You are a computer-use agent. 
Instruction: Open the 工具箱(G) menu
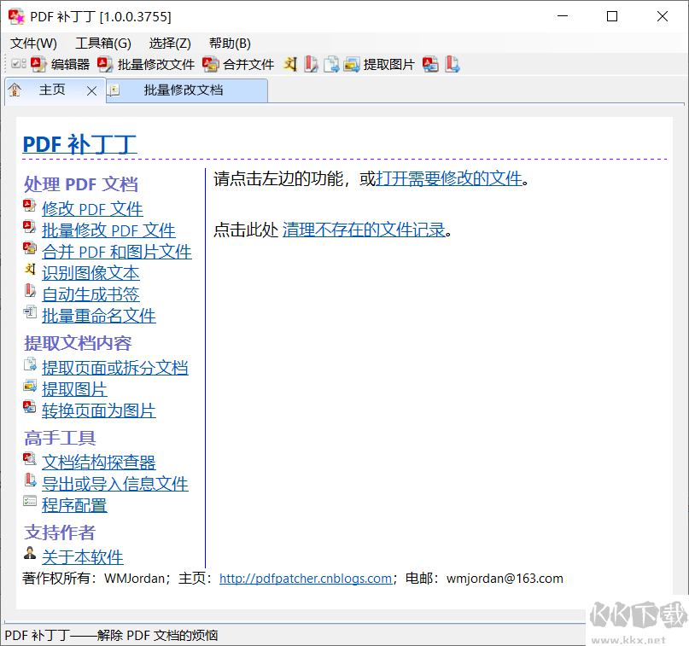102,43
